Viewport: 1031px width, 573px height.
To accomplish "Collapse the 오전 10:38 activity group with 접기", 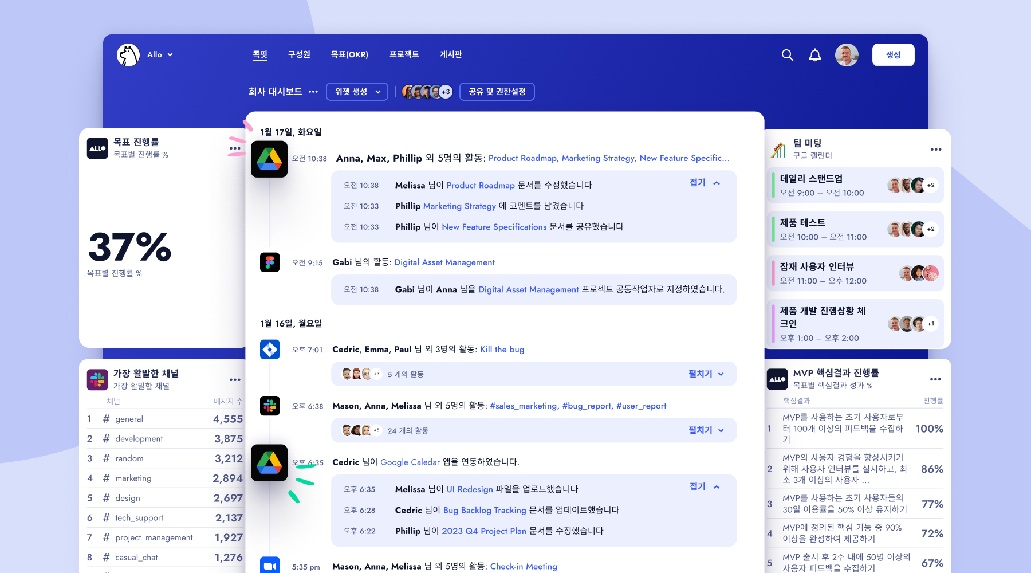I will click(x=705, y=183).
